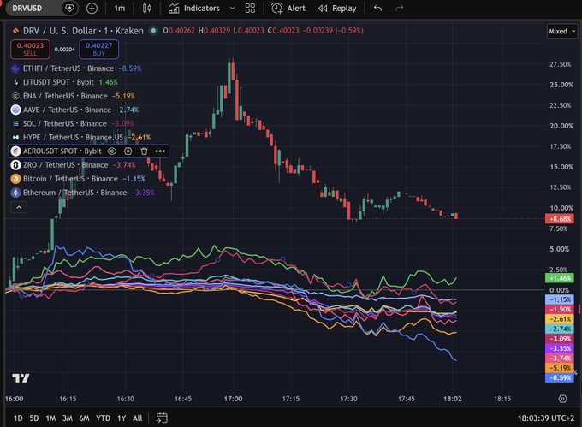582x427 pixels.
Task: Open more options for AEROUSDT SPOT
Action: [x=160, y=151]
